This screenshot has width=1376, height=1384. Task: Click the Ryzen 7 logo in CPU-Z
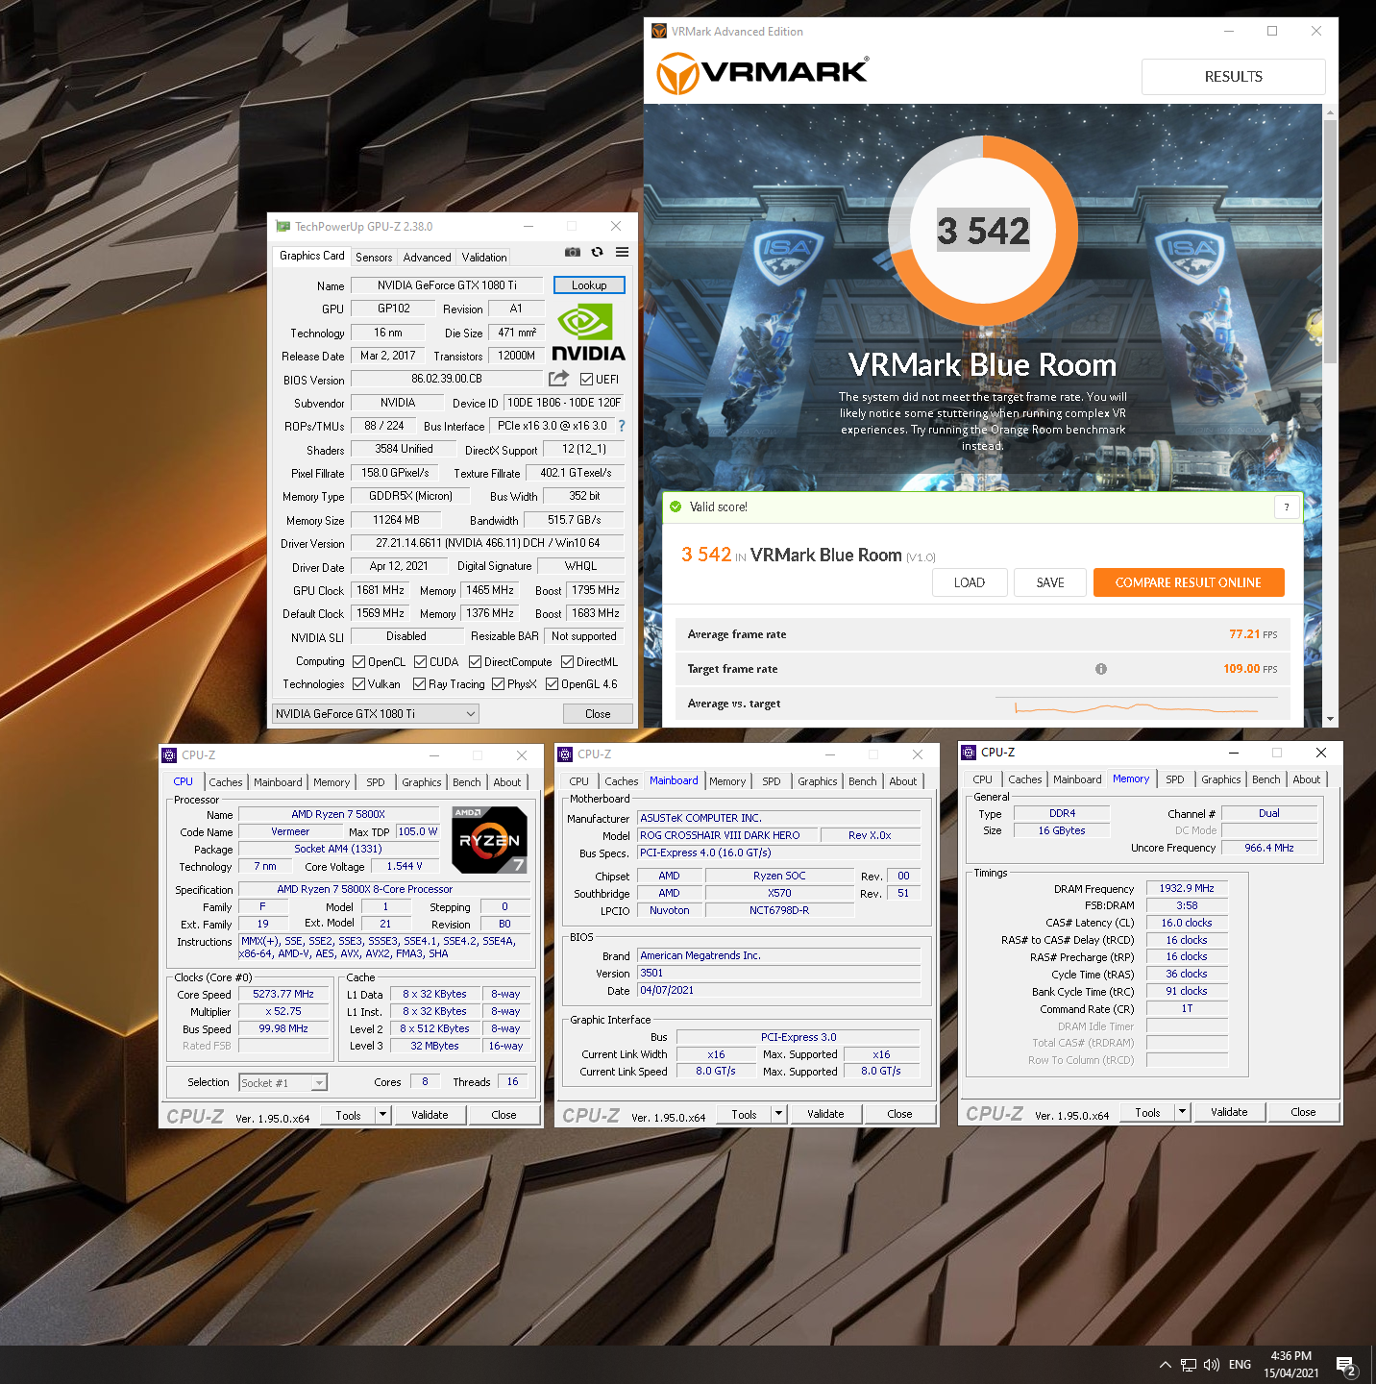tap(489, 840)
